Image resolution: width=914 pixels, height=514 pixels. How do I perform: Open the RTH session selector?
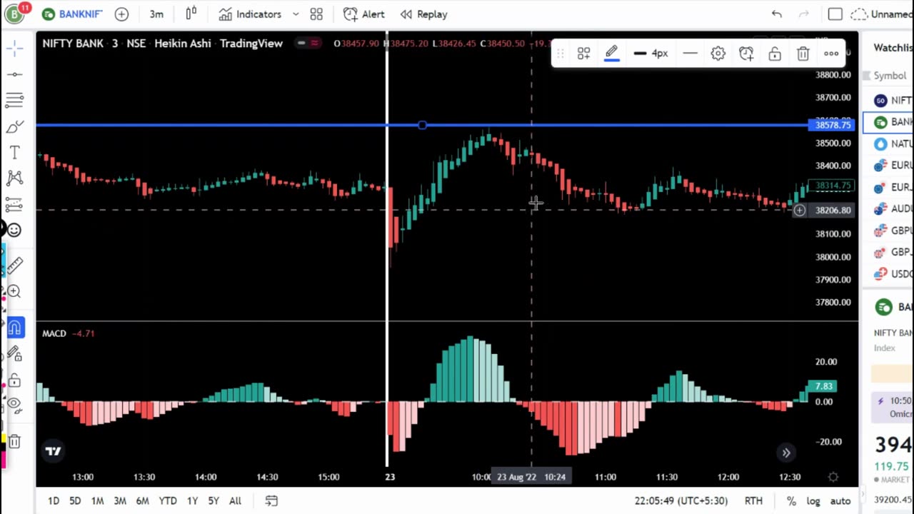(753, 501)
